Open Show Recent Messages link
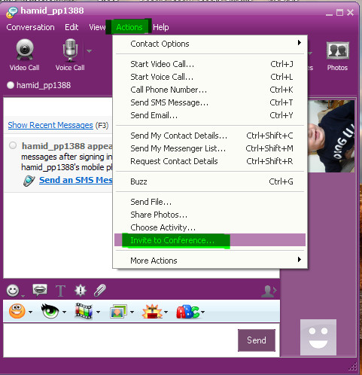This screenshot has height=375, width=362. [50, 125]
